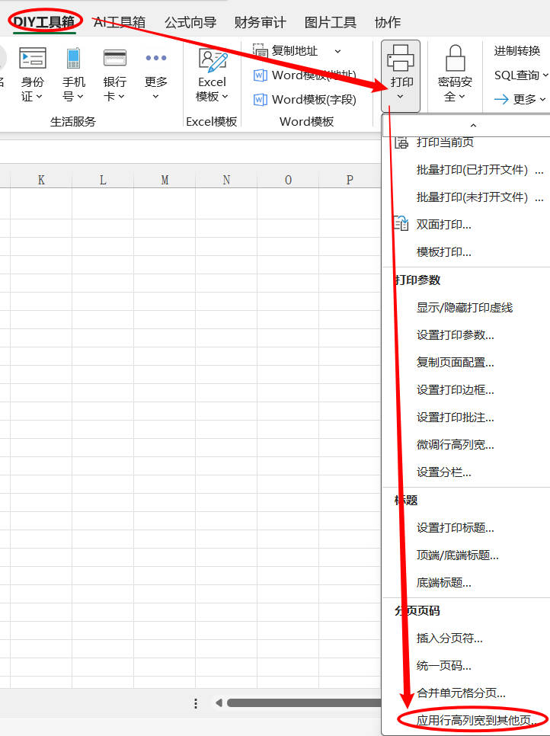550x736 pixels.
Task: Click the ID card (身份证) icon
Action: (33, 59)
